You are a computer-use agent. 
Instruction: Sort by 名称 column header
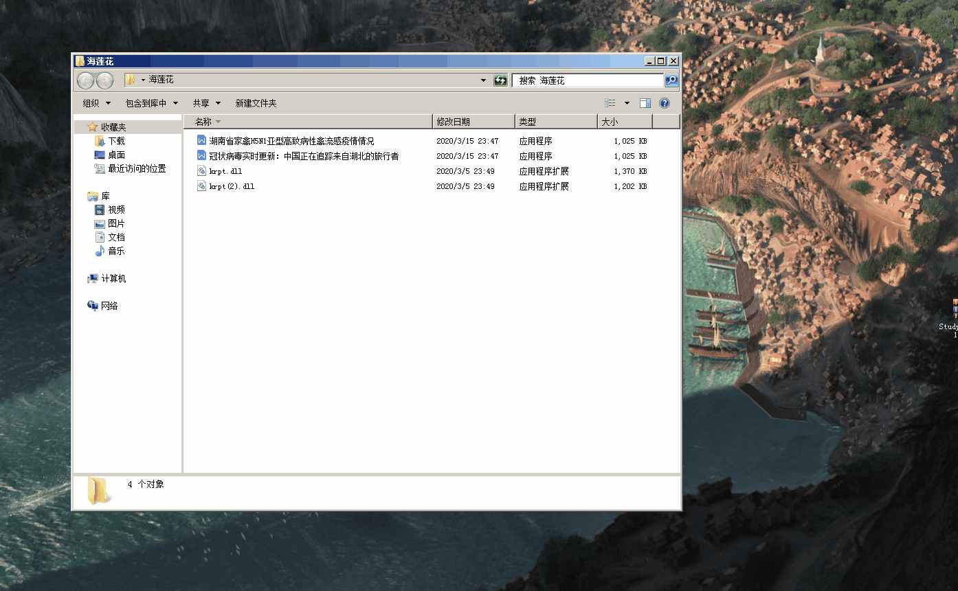pos(308,122)
